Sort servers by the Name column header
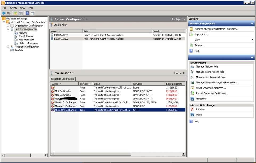Image resolution: width=256 pixels, height=163 pixels. pyautogui.click(x=66, y=31)
